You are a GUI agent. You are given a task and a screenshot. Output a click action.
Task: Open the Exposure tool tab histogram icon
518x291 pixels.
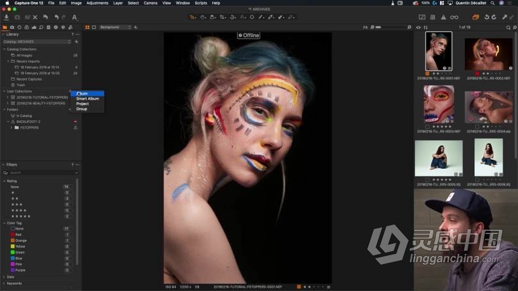[34, 28]
